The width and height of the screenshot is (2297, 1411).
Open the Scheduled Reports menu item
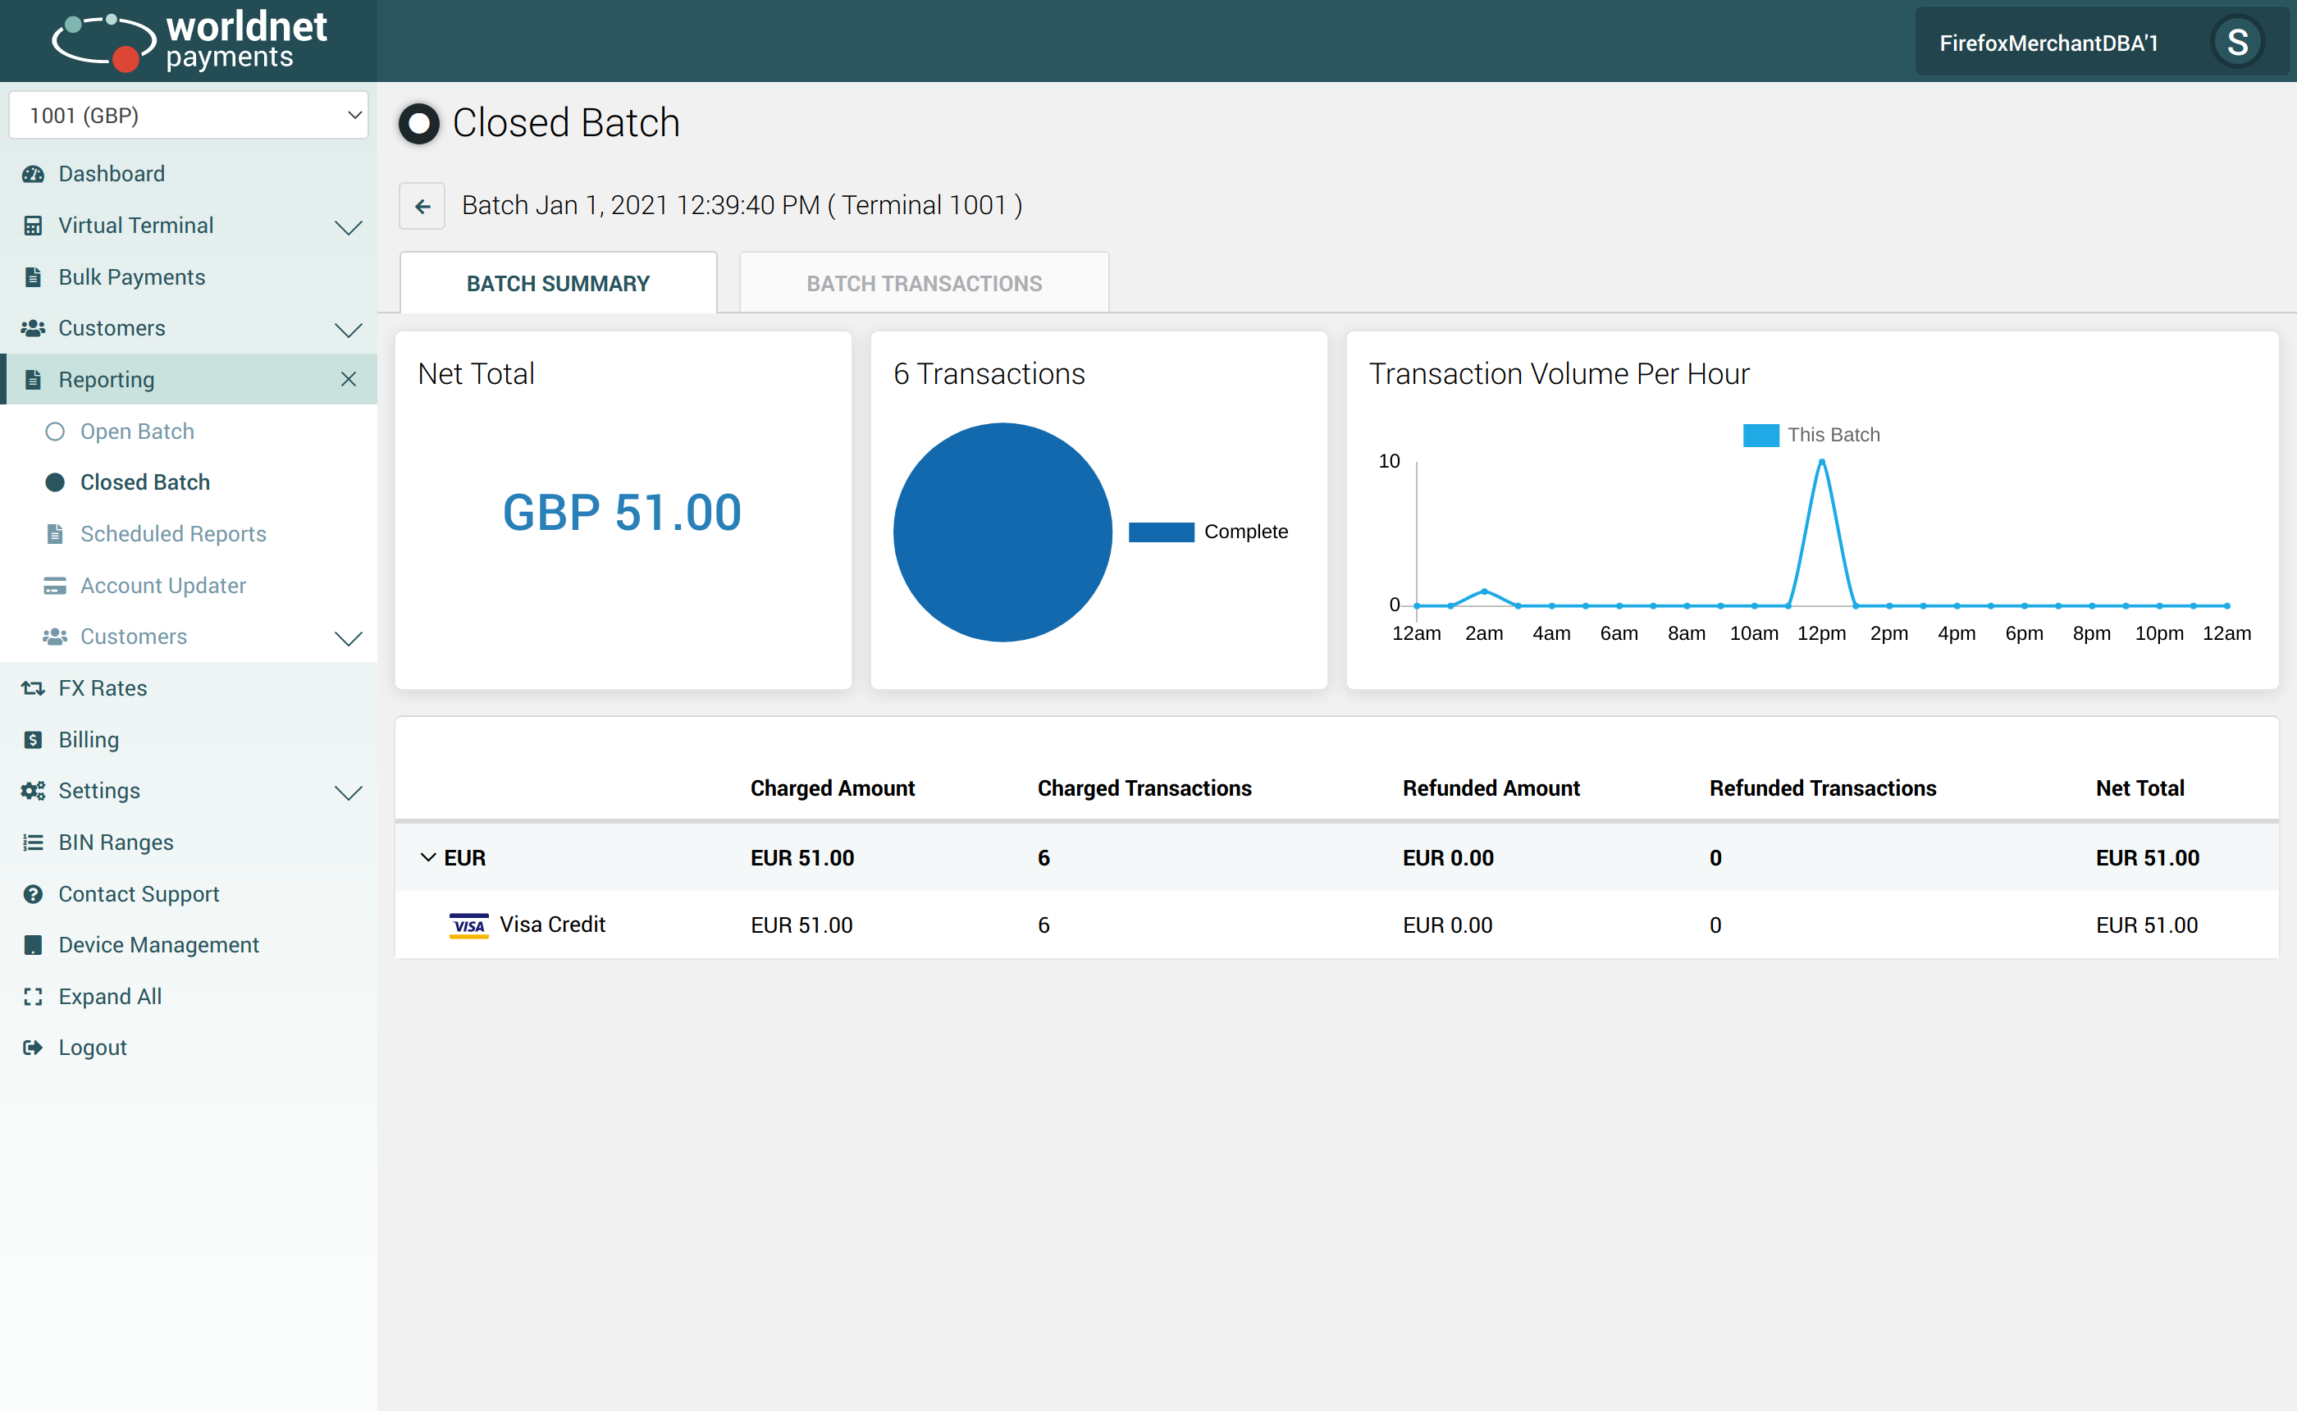(x=172, y=534)
